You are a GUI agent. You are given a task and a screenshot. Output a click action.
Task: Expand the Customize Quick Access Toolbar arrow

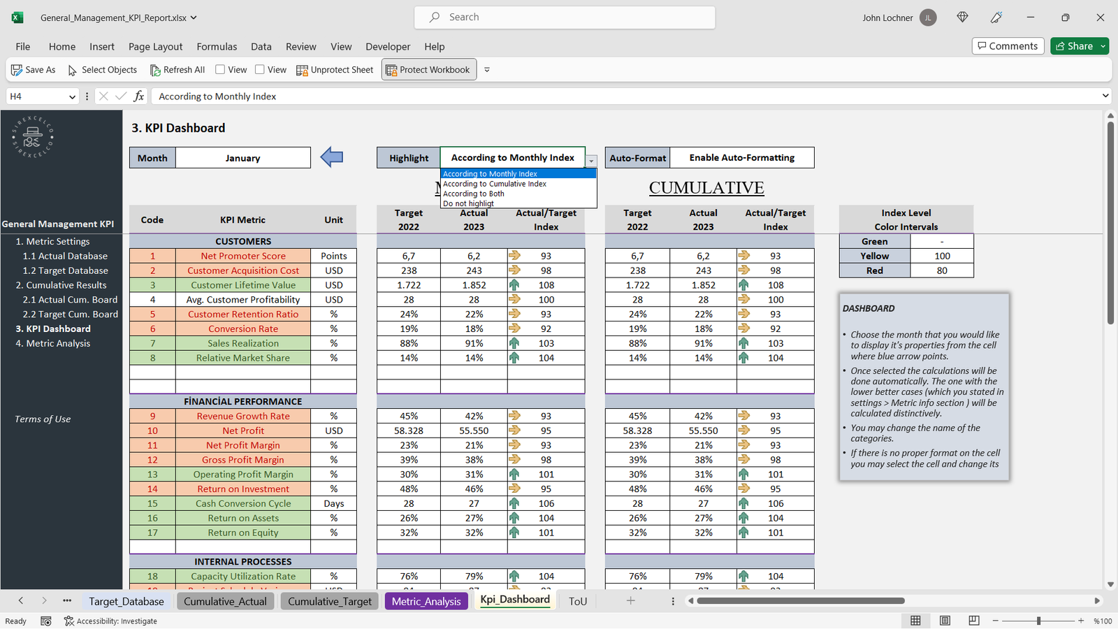coord(487,70)
